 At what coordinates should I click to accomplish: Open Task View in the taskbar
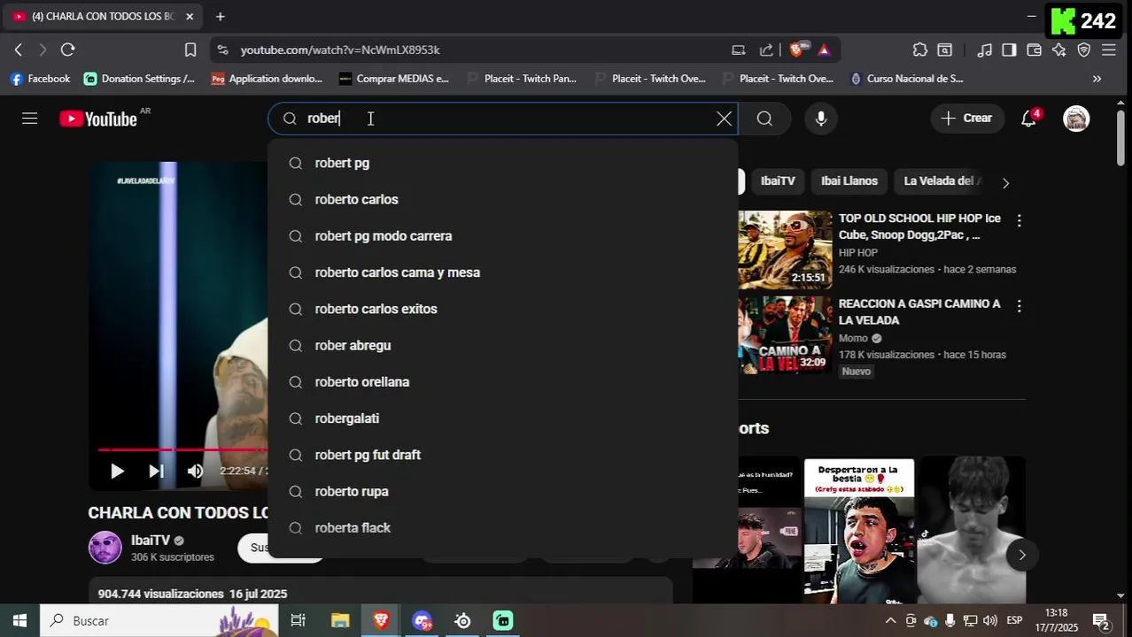[x=299, y=621]
